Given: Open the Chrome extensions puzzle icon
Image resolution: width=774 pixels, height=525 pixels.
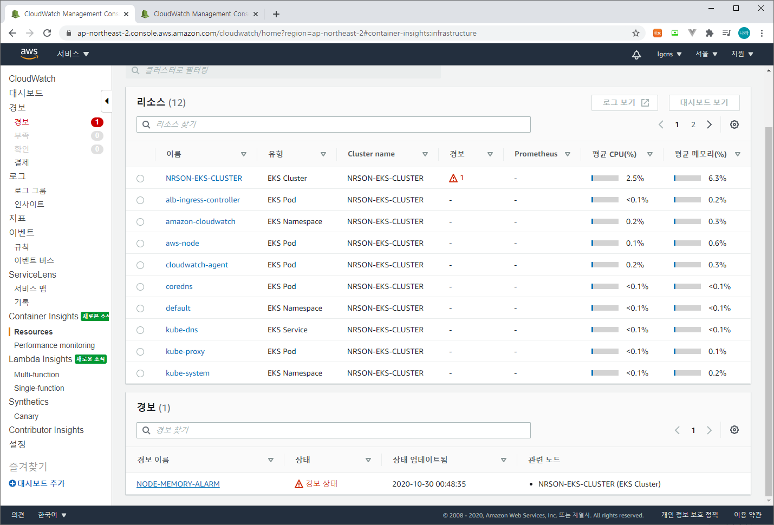Looking at the screenshot, I should (710, 33).
